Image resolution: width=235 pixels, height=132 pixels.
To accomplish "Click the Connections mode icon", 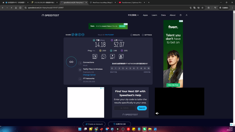I will click(80, 63).
